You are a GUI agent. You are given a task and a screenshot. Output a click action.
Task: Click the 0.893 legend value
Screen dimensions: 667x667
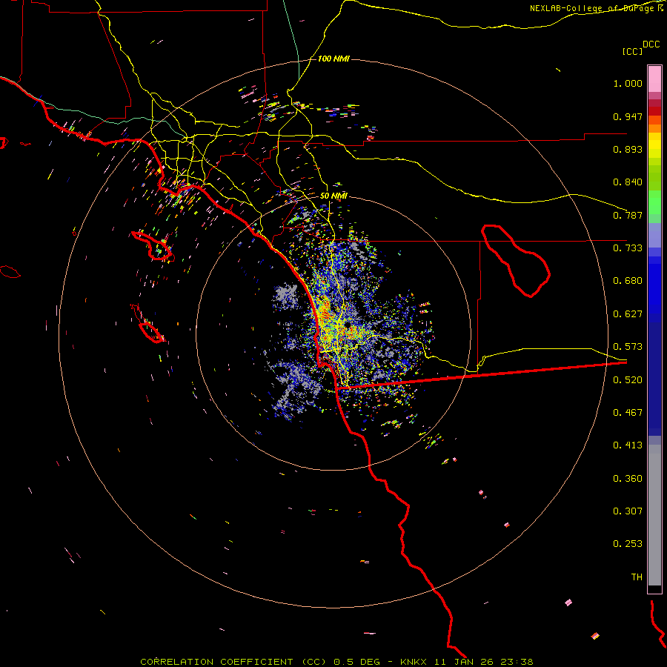click(628, 149)
